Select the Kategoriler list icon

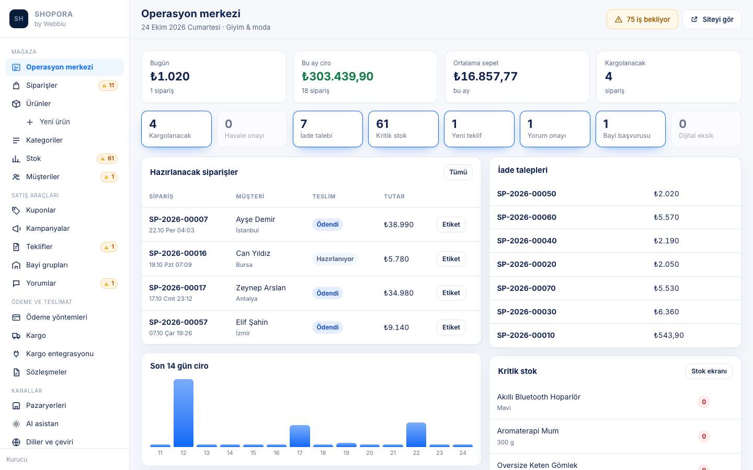coord(16,140)
